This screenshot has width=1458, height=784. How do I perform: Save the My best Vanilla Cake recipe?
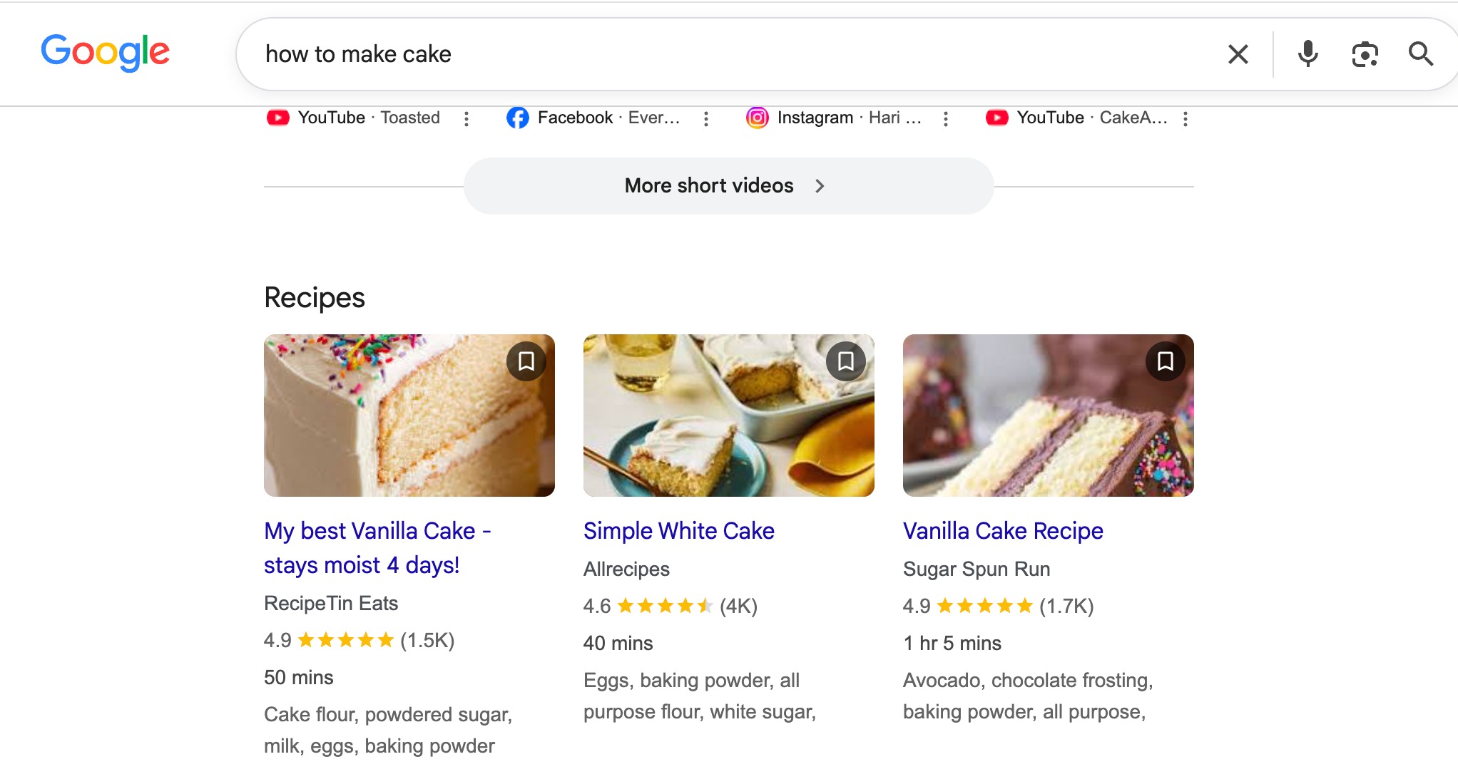[526, 361]
